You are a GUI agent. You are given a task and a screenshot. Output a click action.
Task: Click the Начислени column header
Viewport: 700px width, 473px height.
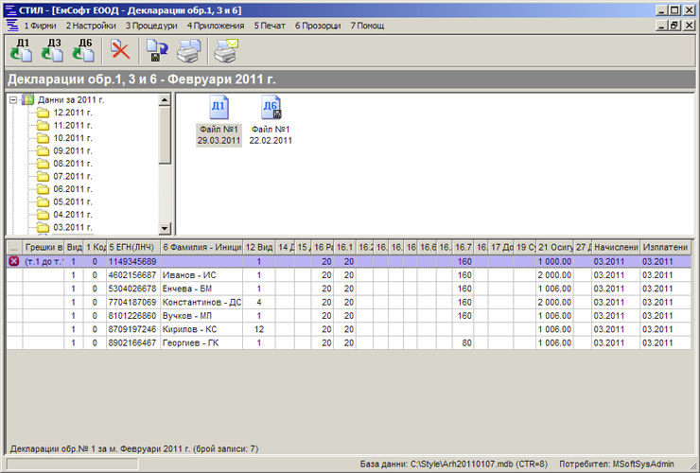pyautogui.click(x=616, y=247)
